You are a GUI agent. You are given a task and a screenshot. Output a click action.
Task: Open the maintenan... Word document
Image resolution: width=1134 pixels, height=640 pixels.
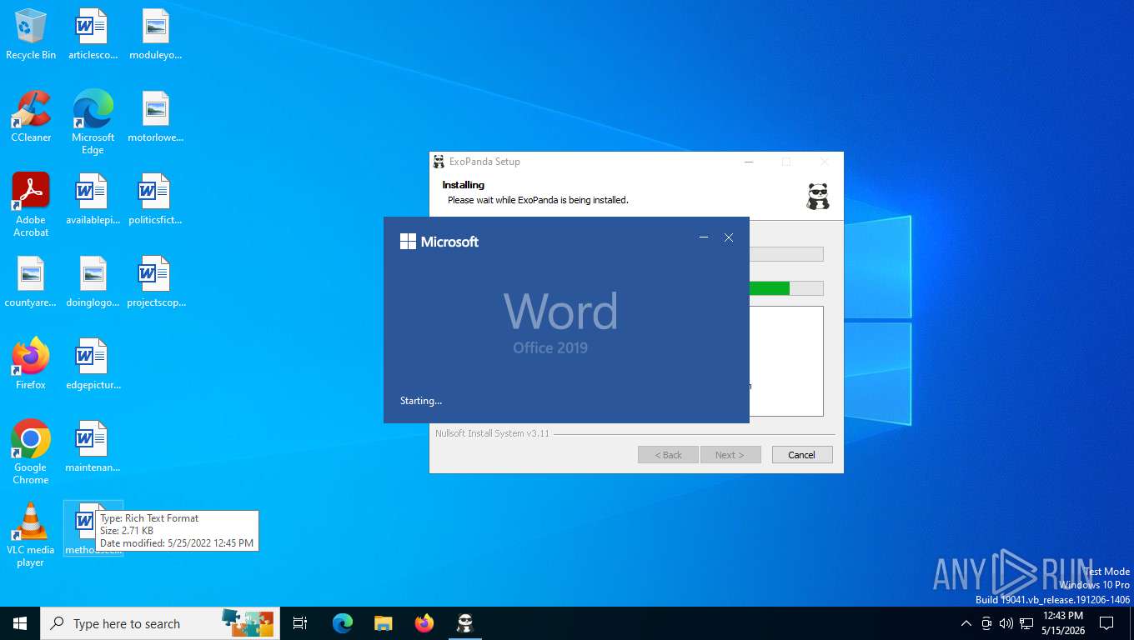93,447
